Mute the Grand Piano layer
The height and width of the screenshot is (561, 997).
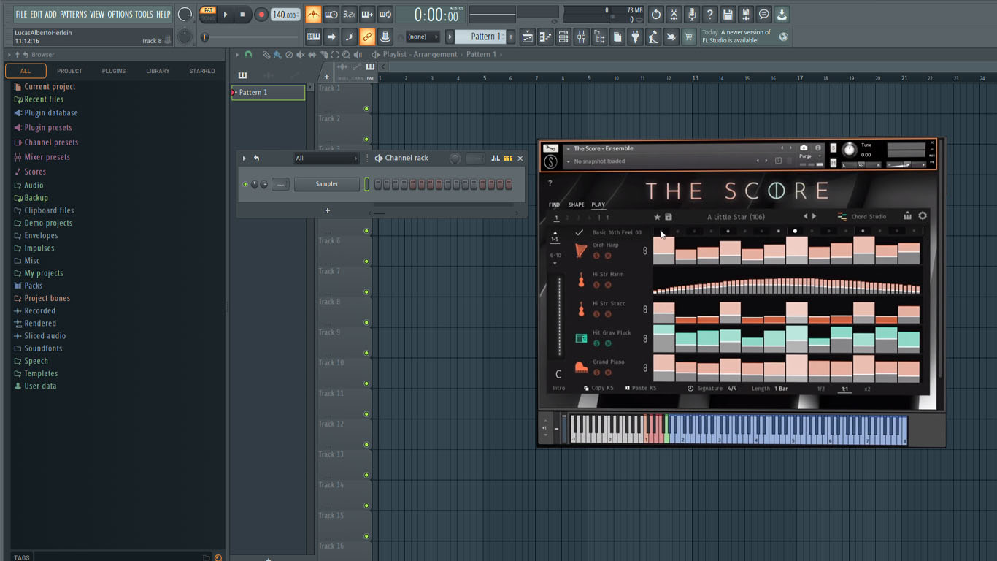(608, 373)
